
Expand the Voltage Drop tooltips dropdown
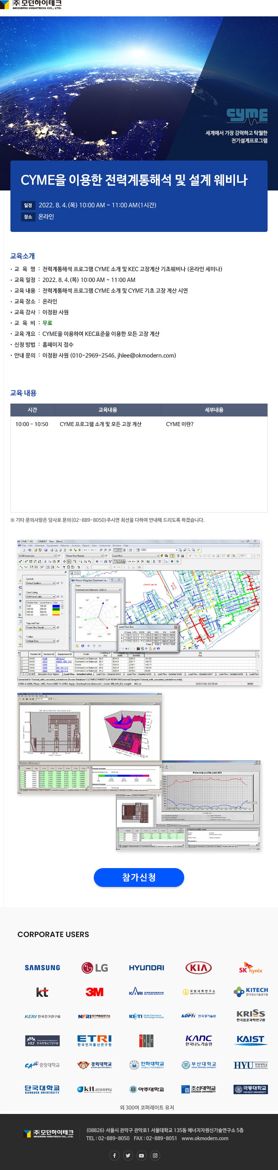[x=55, y=641]
